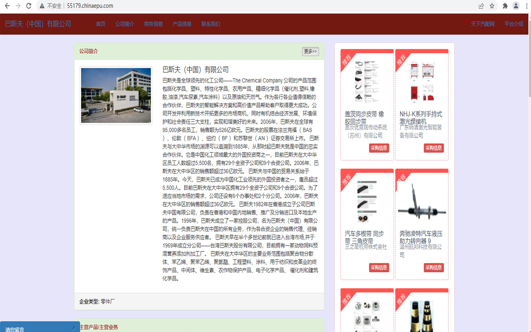The width and height of the screenshot is (531, 332).
Task: Click the address bar URL
Action: pos(90,6)
